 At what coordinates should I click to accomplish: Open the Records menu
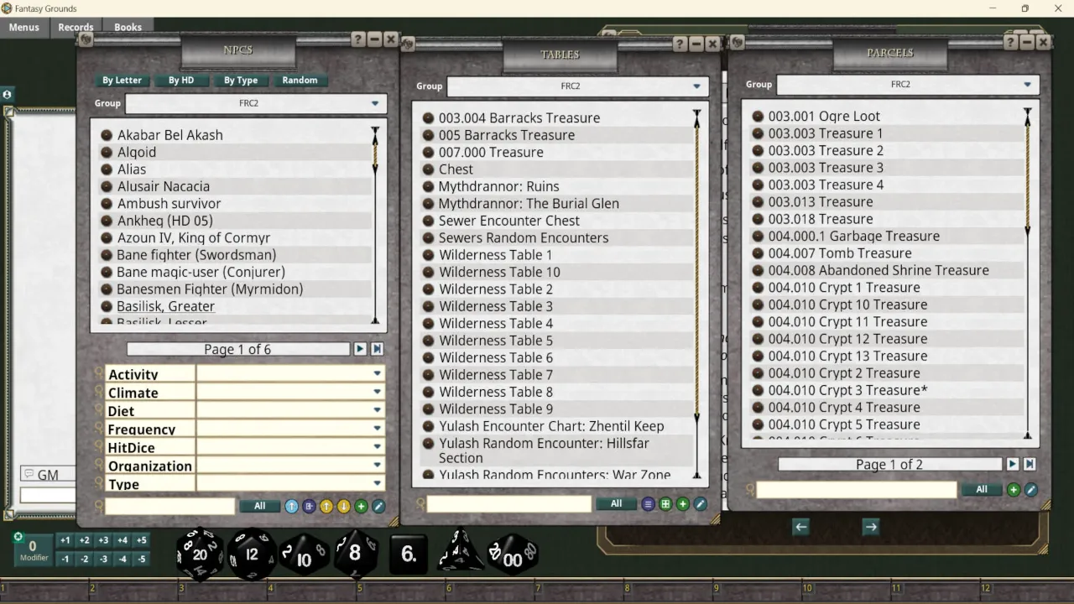[76, 27]
